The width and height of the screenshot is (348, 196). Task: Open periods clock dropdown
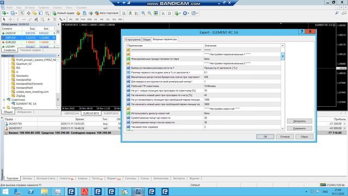pos(189,13)
